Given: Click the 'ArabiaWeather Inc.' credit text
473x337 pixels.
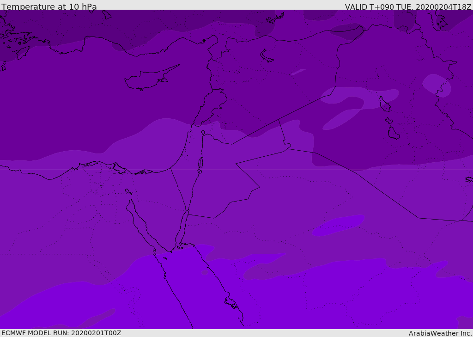Looking at the screenshot, I should click(440, 333).
